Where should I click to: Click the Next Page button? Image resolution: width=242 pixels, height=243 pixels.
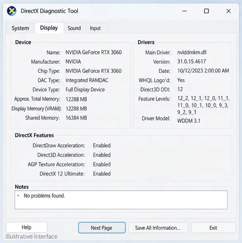(x=102, y=228)
